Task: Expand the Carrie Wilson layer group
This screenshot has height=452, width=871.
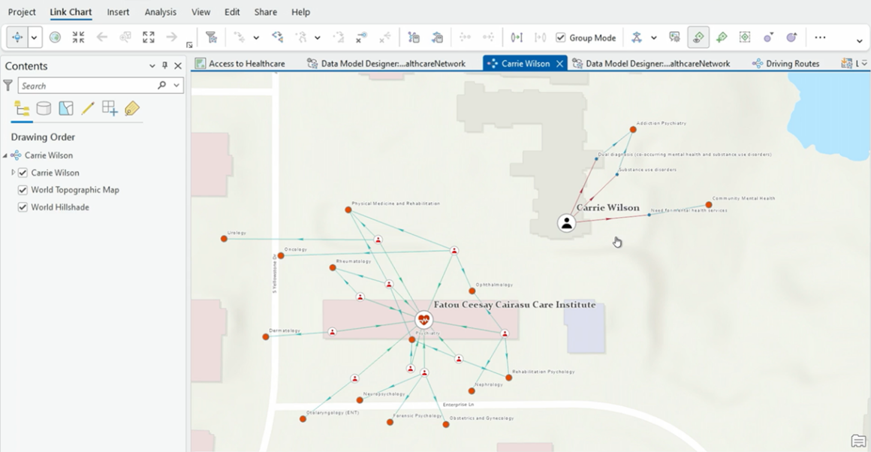Action: (x=14, y=173)
